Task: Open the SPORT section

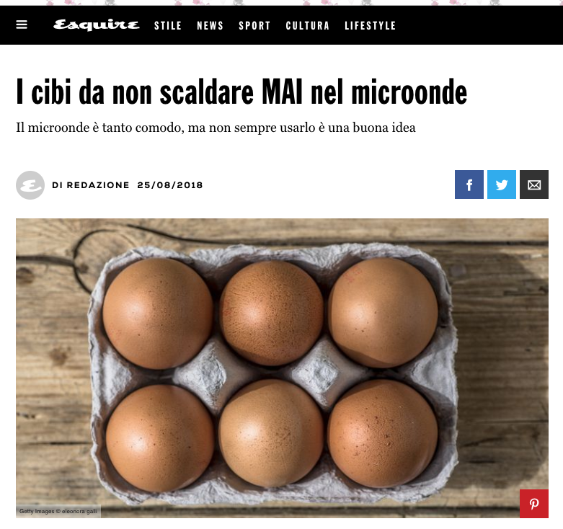Action: coord(254,26)
